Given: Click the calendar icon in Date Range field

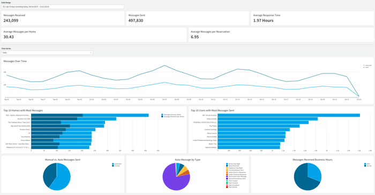Looking at the screenshot, I should point(4,7).
